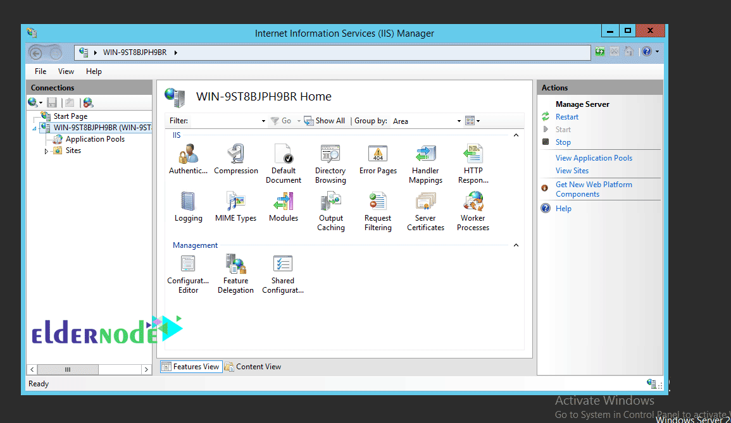
Task: Click the Go filter button
Action: tap(281, 121)
